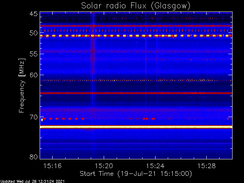Click the "Frequency [MHz]" axis label

pos(22,85)
